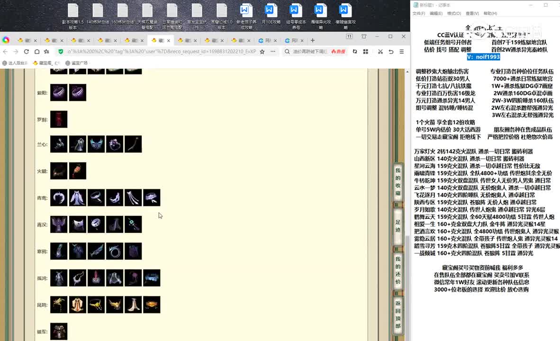Open the tab counter showing 11

pyautogui.click(x=349, y=36)
